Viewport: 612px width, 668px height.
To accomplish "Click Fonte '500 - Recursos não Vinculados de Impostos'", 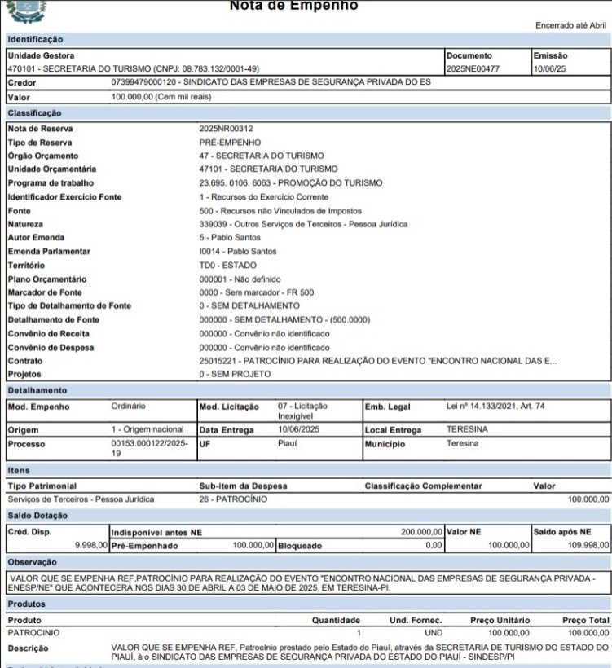I will pyautogui.click(x=280, y=211).
